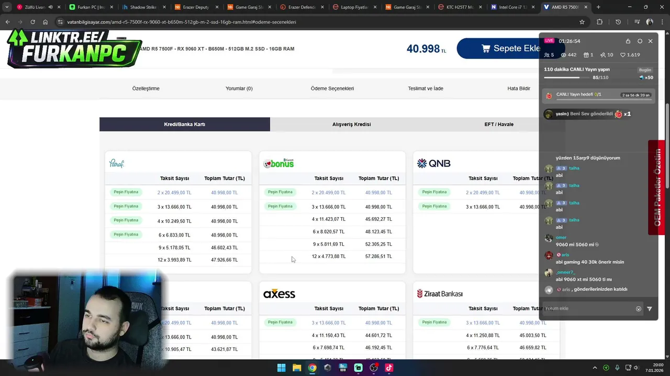
Task: Open the Hata Bildir section tab
Action: tap(519, 88)
